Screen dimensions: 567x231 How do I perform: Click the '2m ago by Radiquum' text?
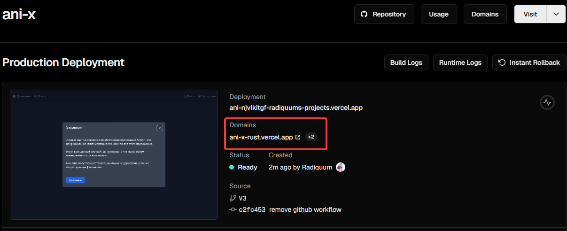tap(301, 167)
